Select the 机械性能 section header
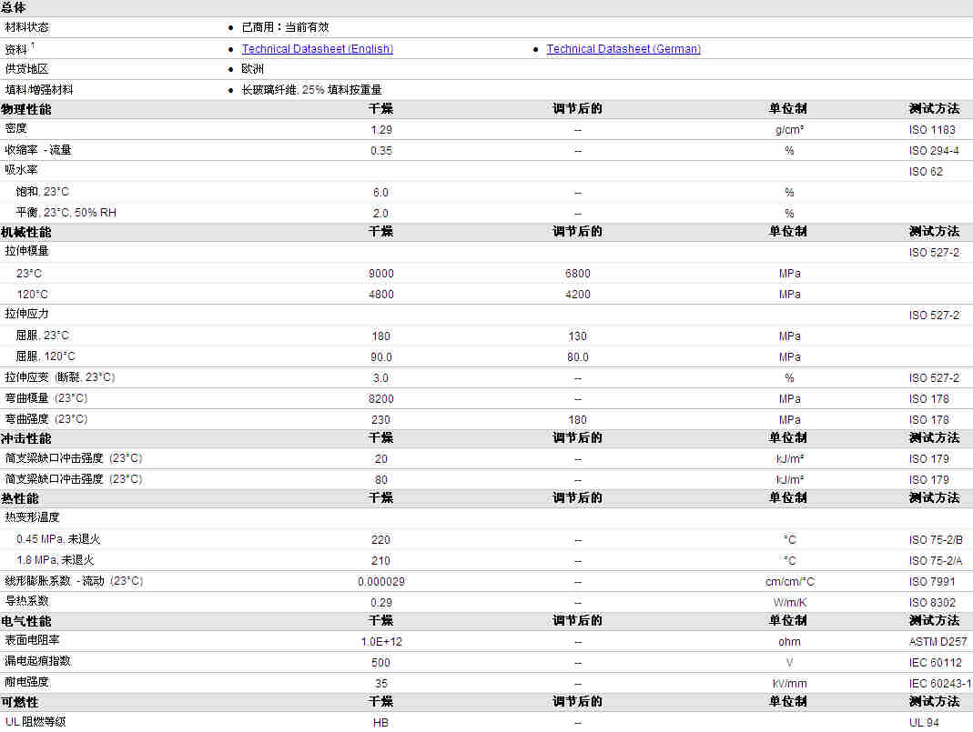The image size is (973, 732). coord(26,232)
